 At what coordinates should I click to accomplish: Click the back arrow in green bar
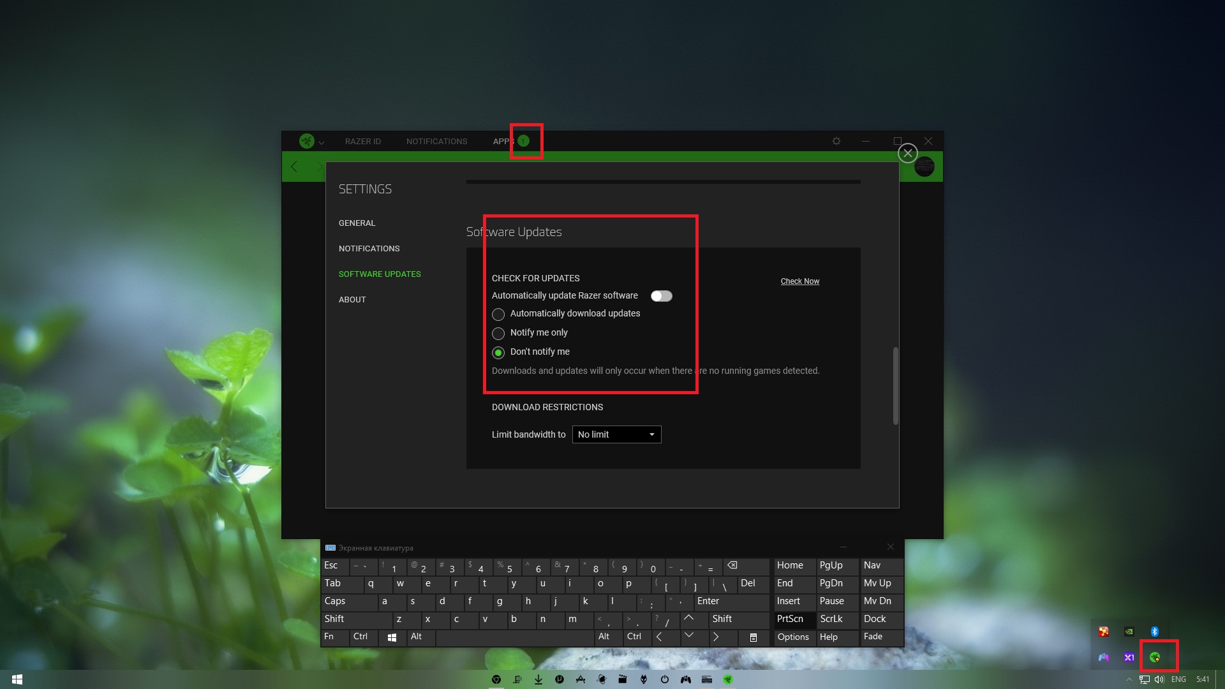[x=294, y=167]
